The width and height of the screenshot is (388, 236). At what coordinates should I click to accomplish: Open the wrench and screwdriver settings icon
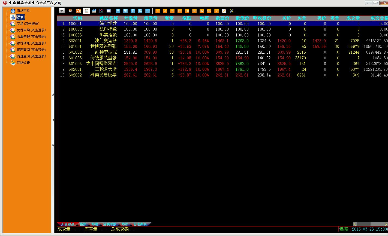coord(231,11)
